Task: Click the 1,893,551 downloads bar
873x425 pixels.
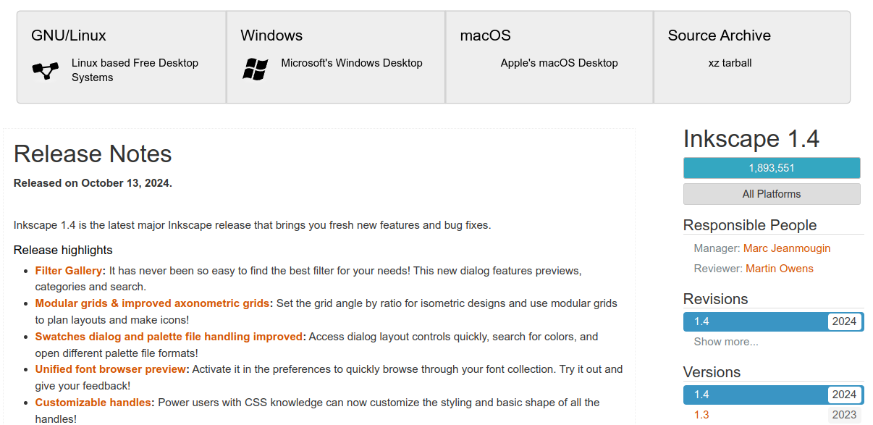Action: pos(772,168)
